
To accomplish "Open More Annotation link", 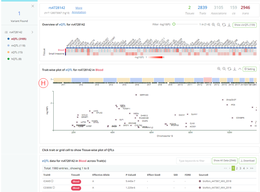I will (79, 10).
